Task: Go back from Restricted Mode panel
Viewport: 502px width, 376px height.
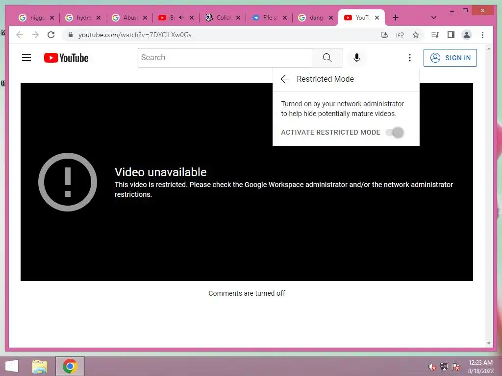Action: (285, 79)
